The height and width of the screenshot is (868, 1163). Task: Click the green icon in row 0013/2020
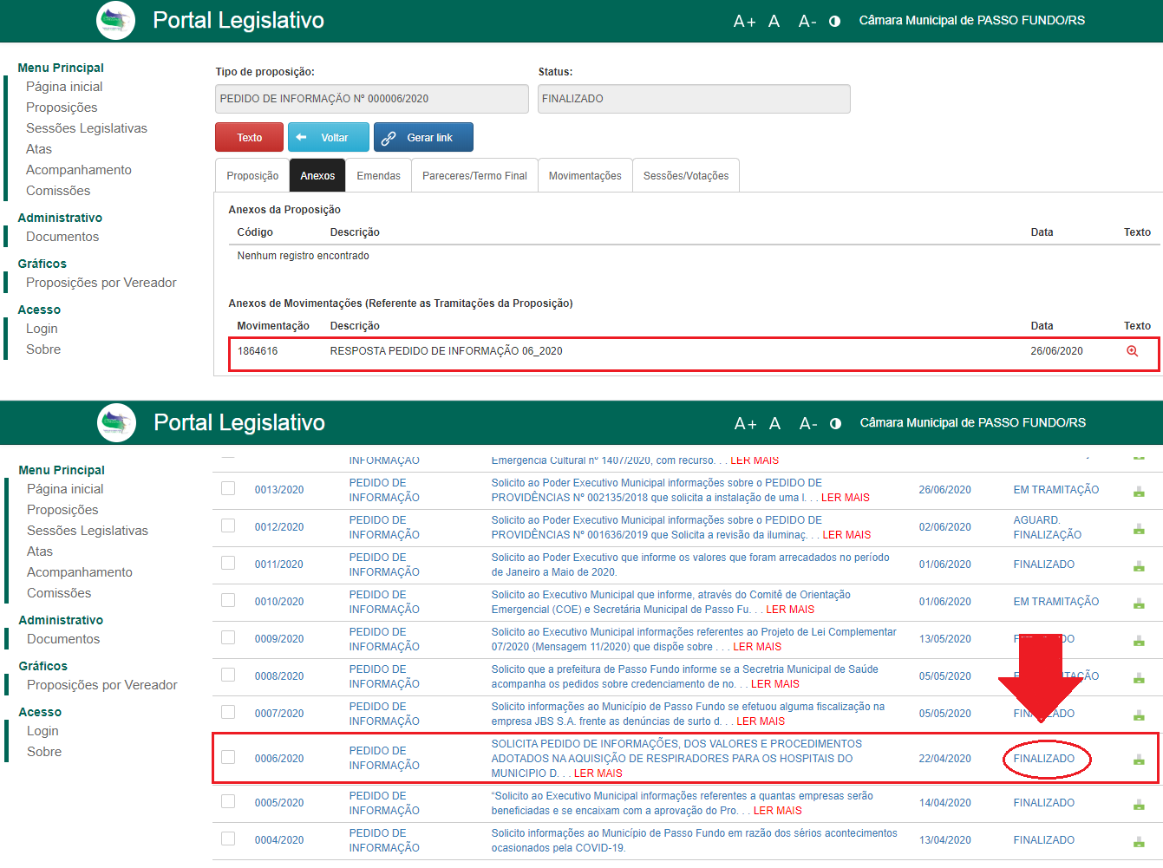[x=1139, y=492]
